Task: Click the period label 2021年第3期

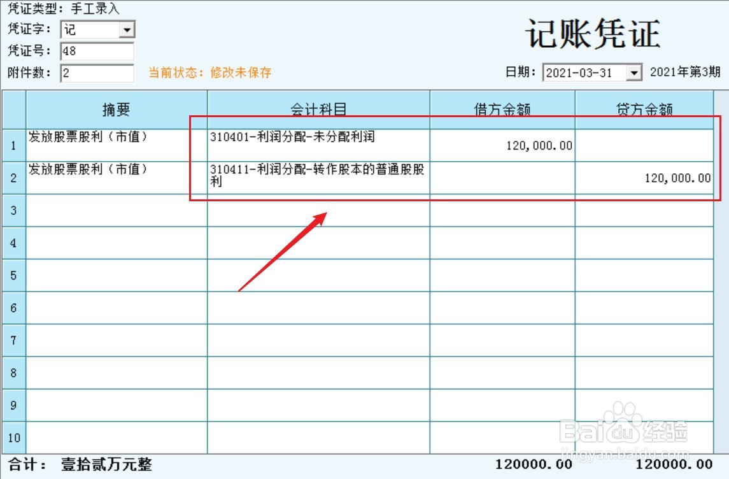Action: pyautogui.click(x=685, y=71)
